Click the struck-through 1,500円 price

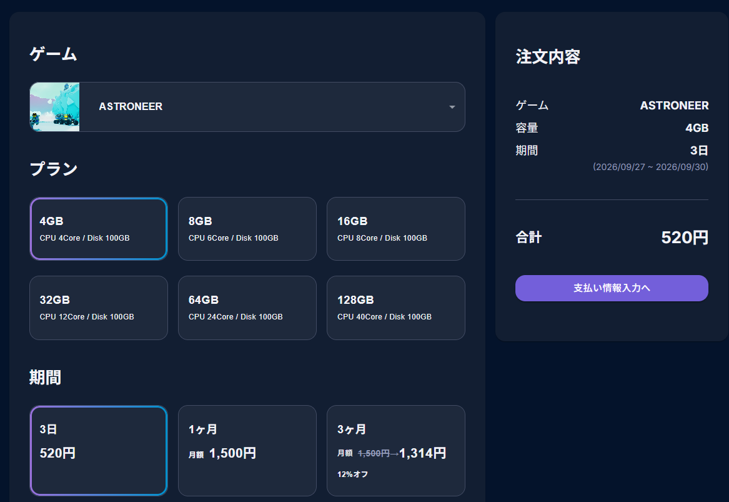pos(374,454)
